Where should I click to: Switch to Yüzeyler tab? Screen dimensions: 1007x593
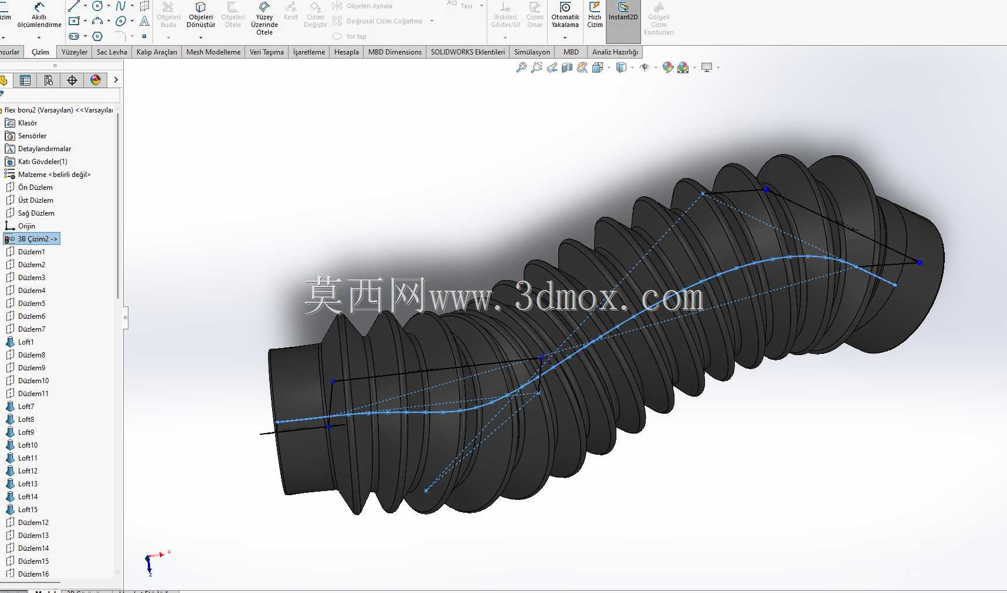pos(74,52)
